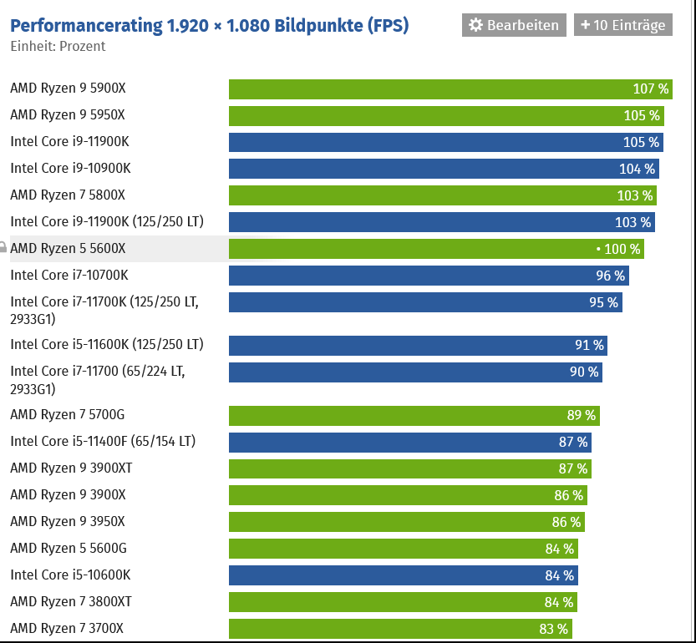696x643 pixels.
Task: Select the AMD Ryzen 9 3950X label
Action: pos(68,521)
